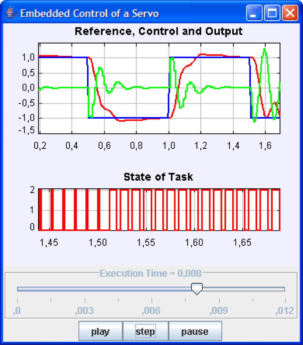
Task: Click the '0,4' x-axis label of upper chart
Action: 72,146
